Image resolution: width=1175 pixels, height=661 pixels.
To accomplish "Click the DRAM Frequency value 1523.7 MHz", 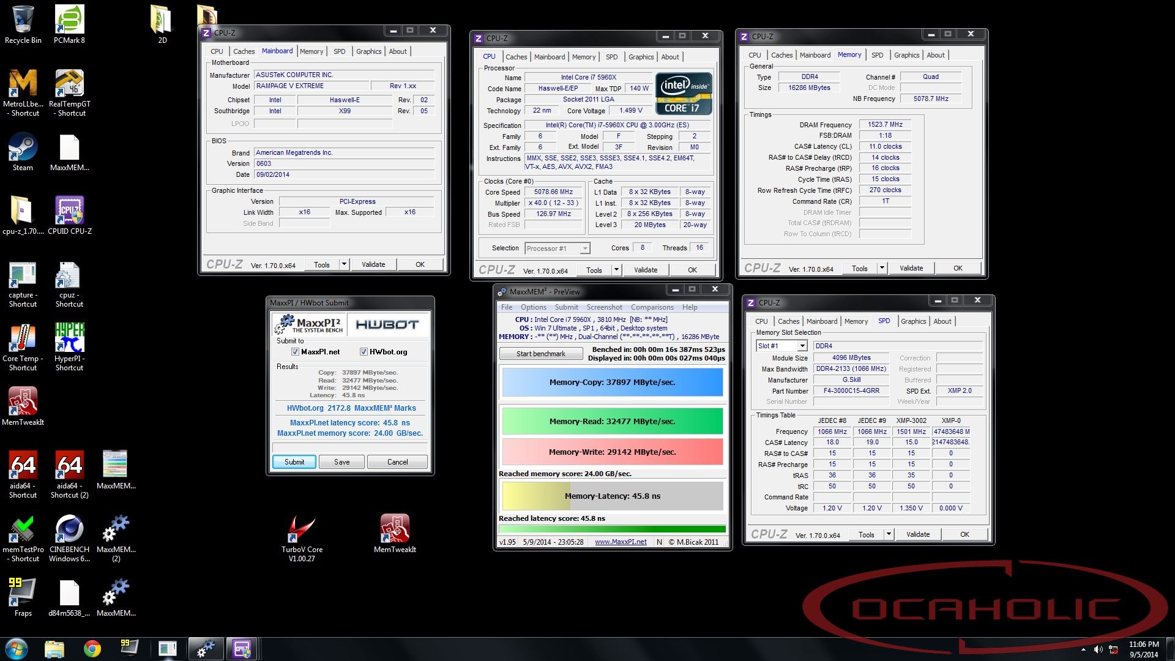I will coord(885,124).
